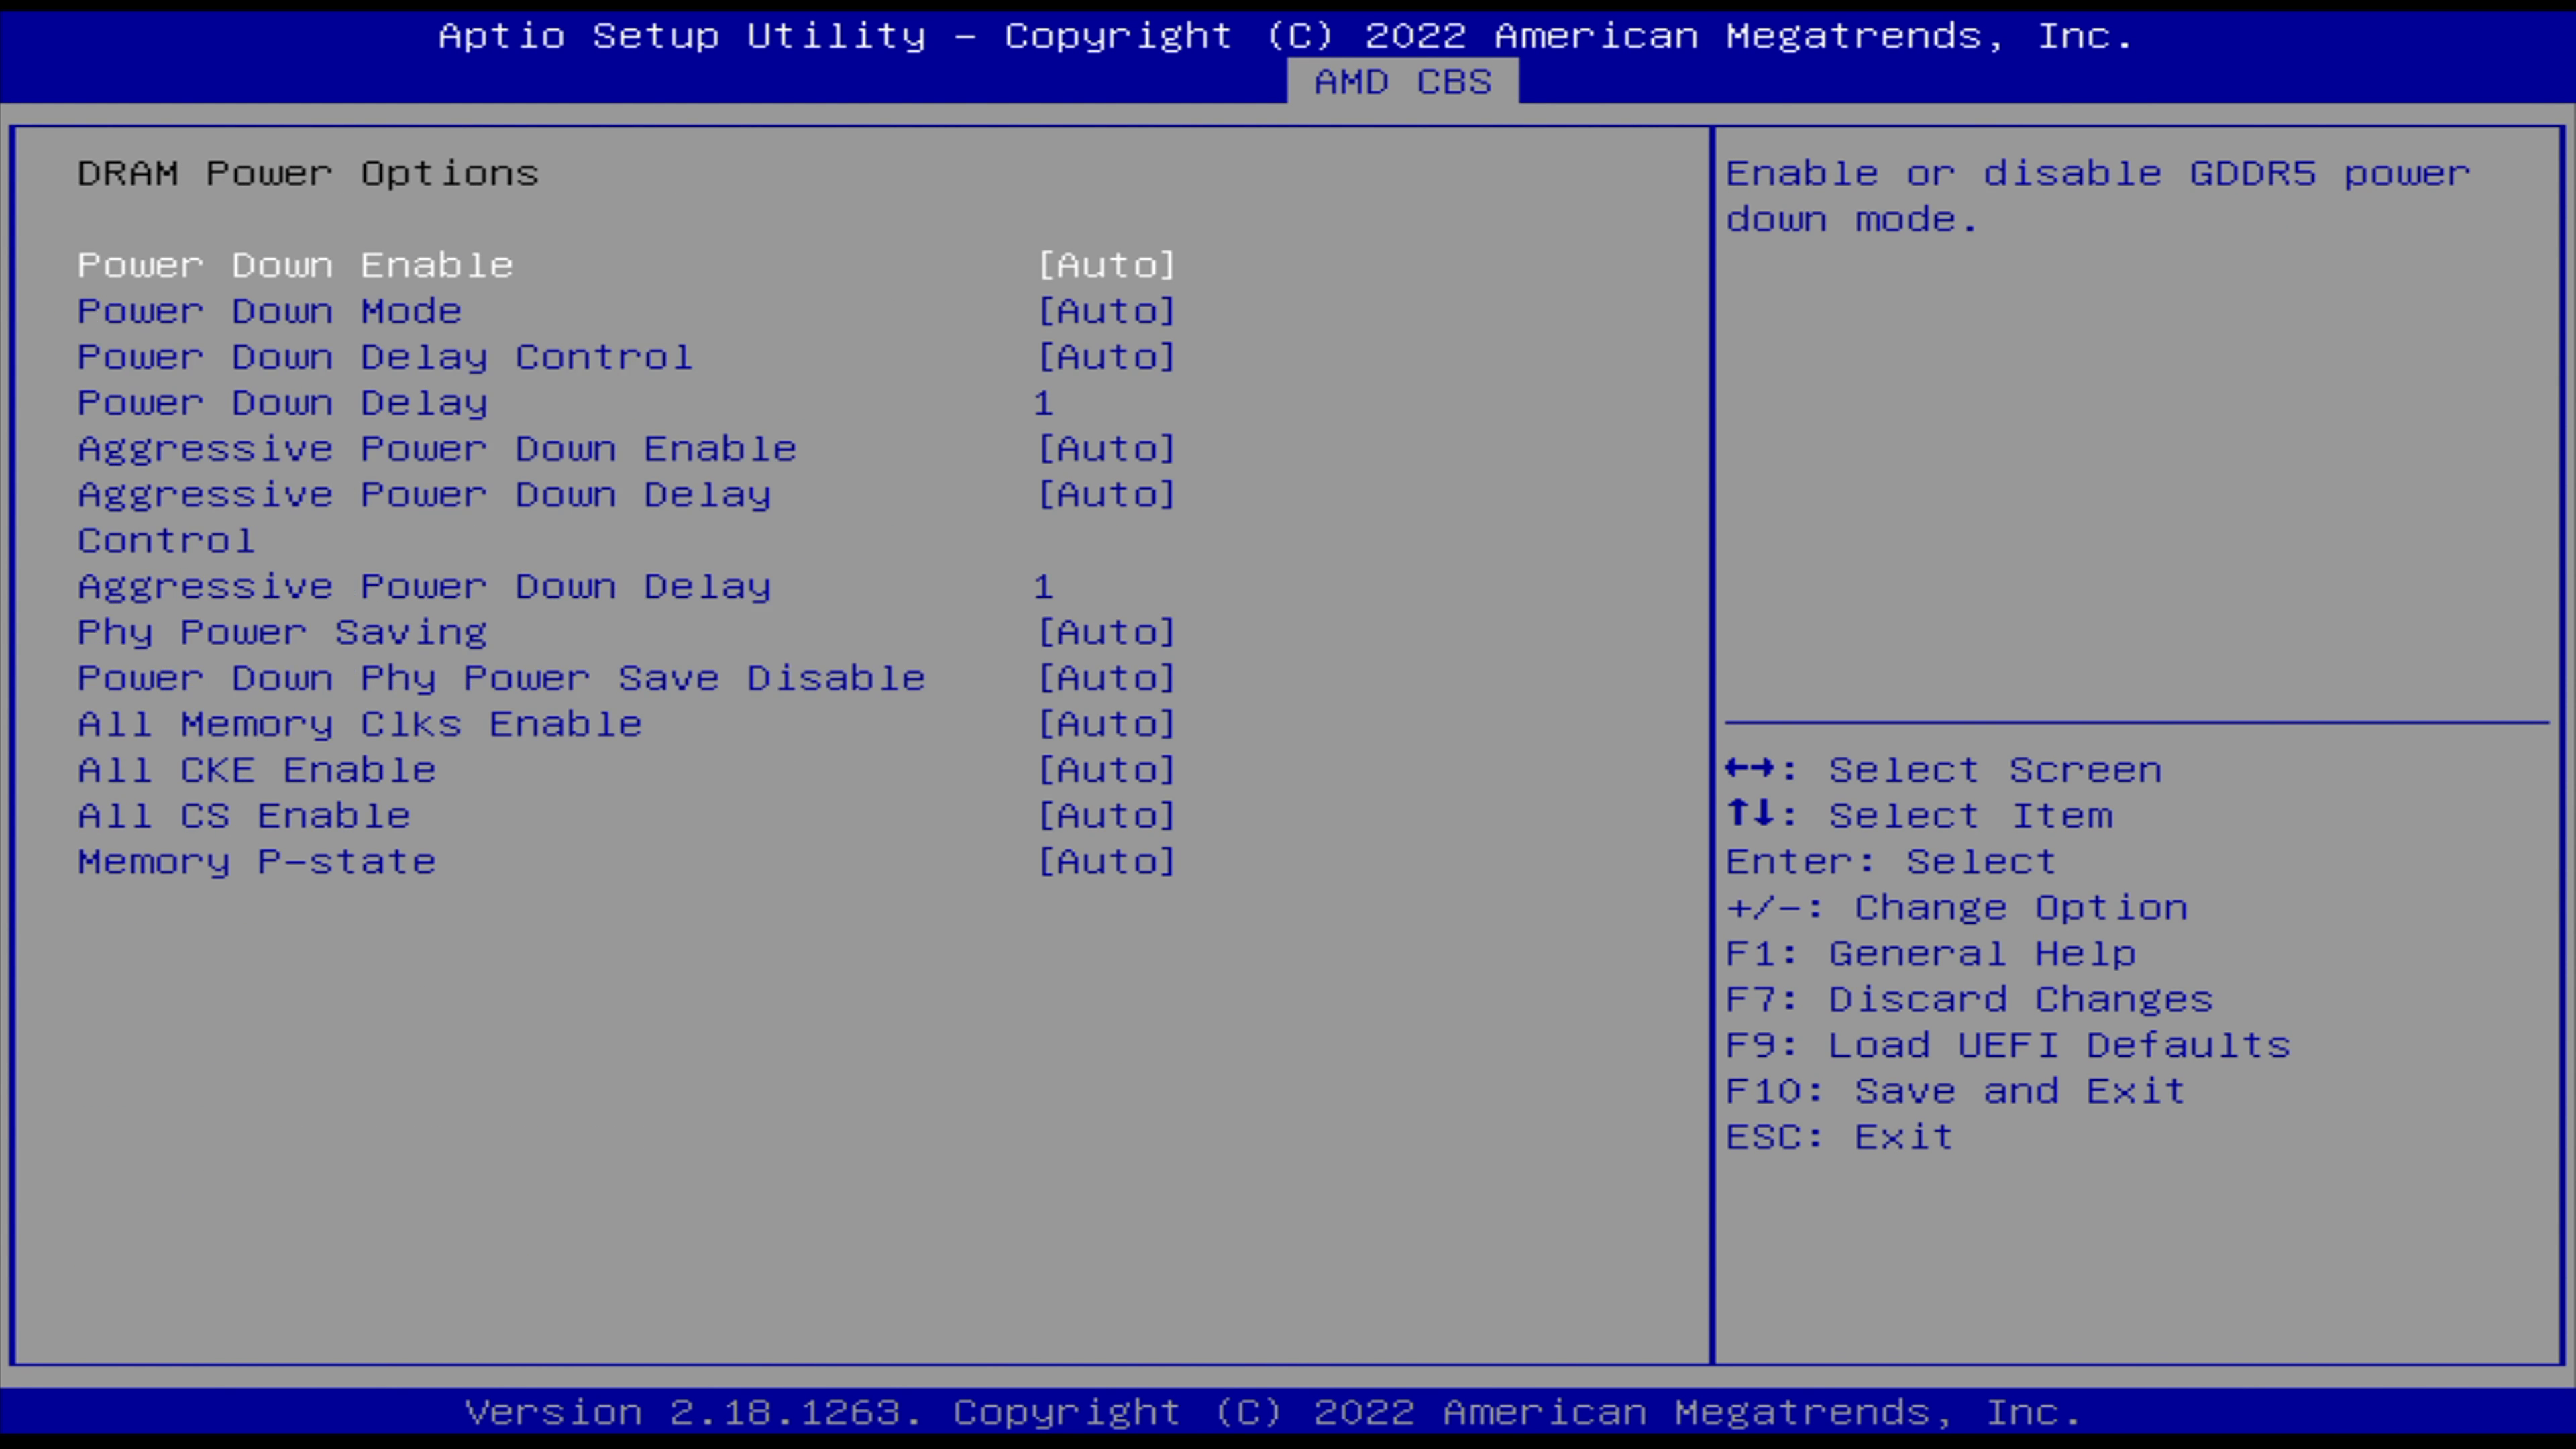Select the Aggressive Power Down Delay value 1
Viewport: 2576px width, 1449px height.
1043,587
